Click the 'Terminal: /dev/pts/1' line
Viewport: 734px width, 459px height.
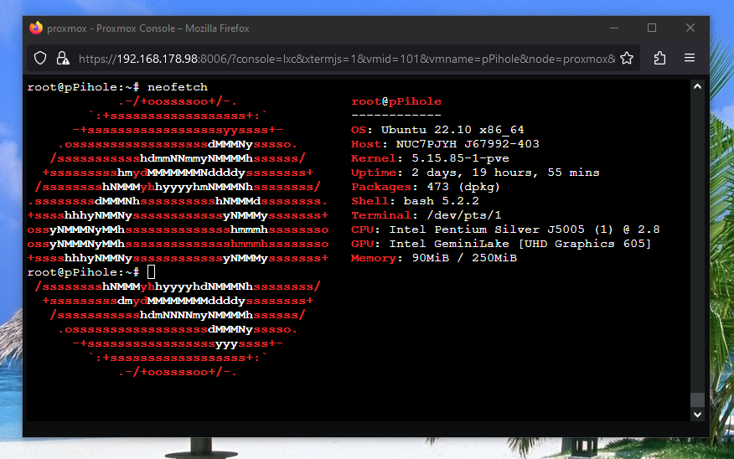(x=426, y=215)
